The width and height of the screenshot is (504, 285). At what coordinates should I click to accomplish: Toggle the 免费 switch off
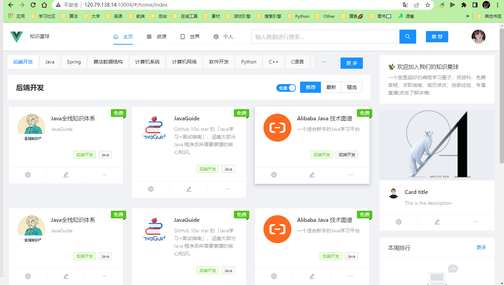tap(286, 88)
